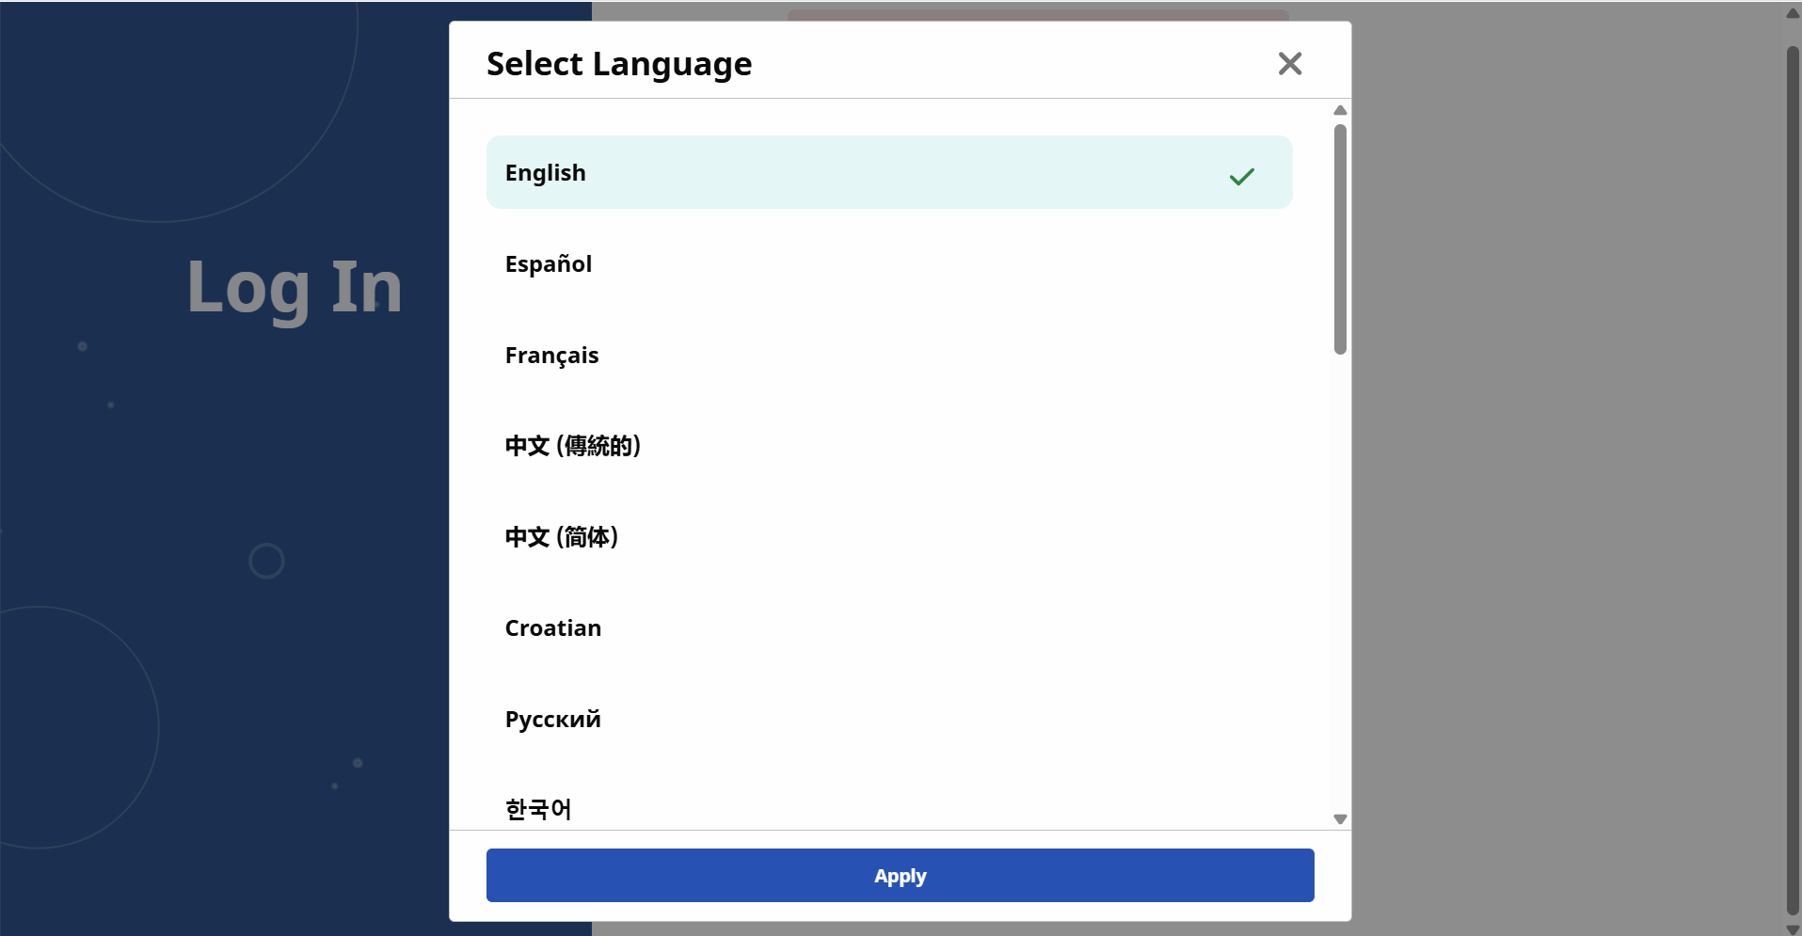Click the main page scrollbar thumb
This screenshot has height=936, width=1802.
point(1793,470)
